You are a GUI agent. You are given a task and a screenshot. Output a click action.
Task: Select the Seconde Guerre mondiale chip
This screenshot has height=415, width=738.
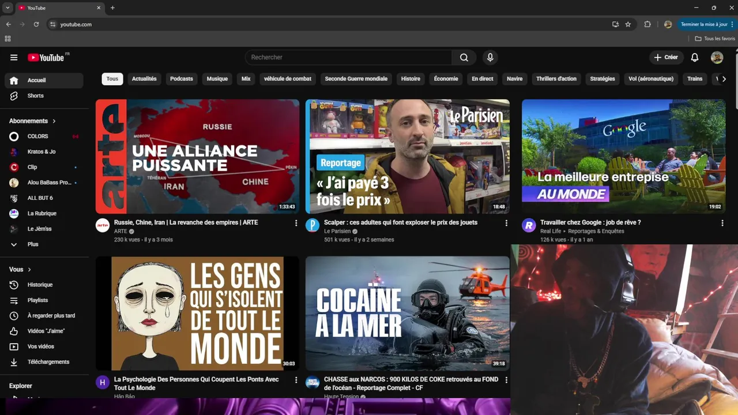point(356,79)
